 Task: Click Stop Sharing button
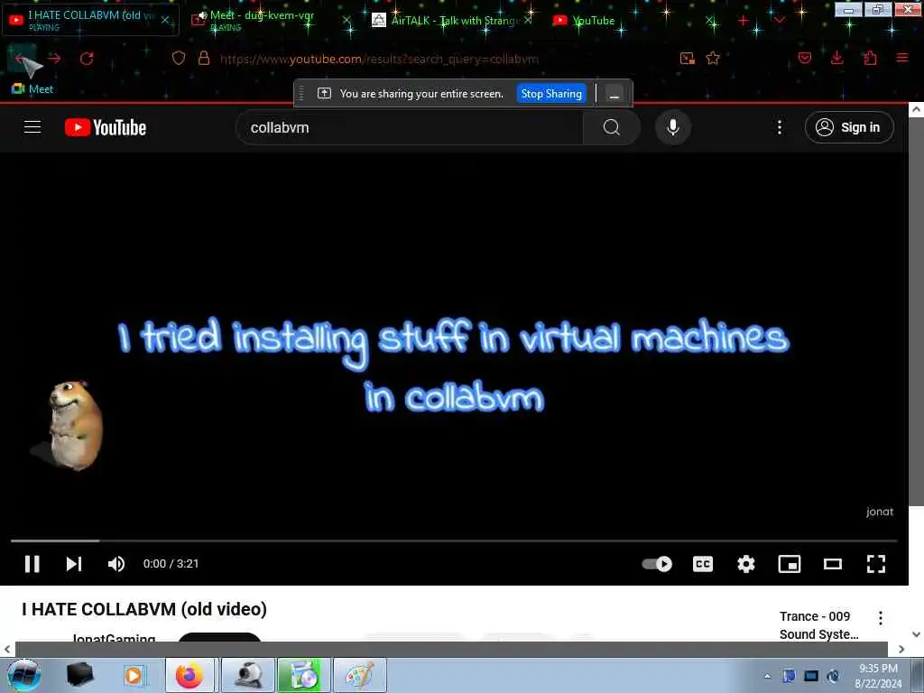click(551, 94)
